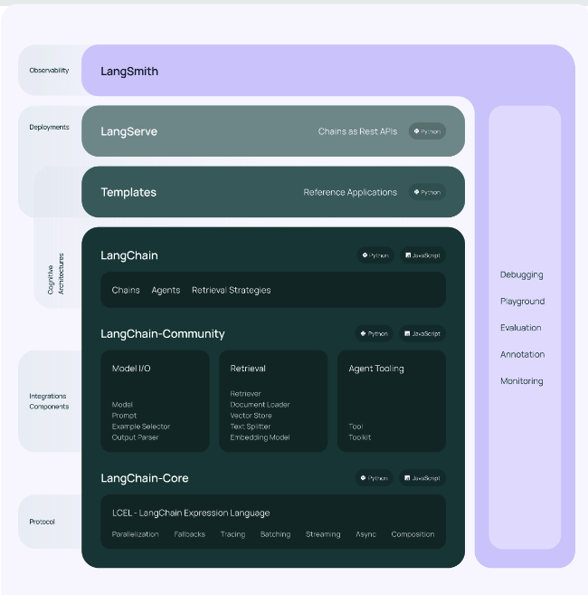This screenshot has width=588, height=595.
Task: Click Batching in the LCEL box
Action: tap(275, 534)
